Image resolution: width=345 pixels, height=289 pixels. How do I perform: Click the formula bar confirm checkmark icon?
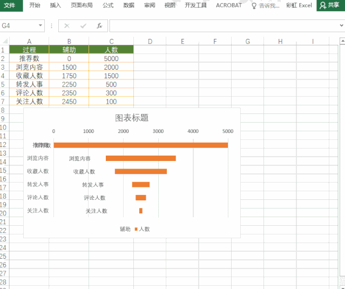tap(83, 26)
